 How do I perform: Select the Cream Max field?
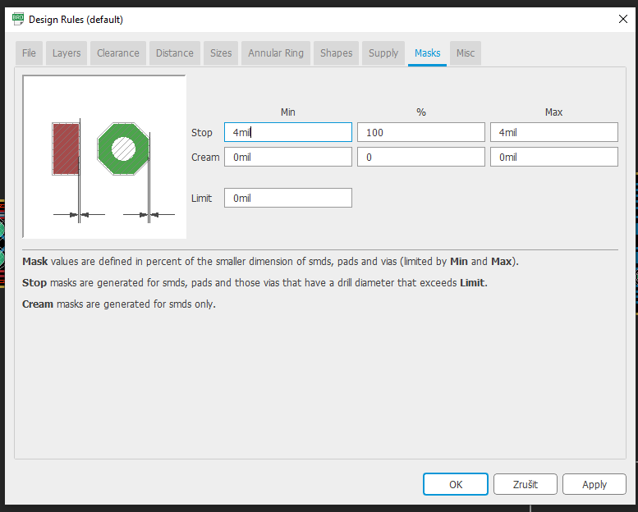pos(553,157)
